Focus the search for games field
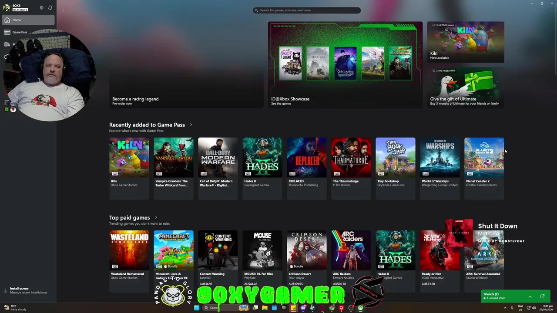 tap(307, 10)
